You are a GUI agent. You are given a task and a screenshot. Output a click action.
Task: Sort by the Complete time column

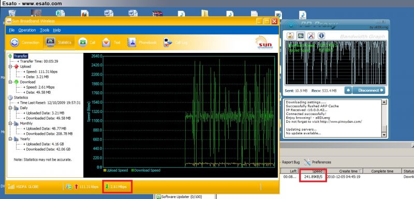click(382, 171)
